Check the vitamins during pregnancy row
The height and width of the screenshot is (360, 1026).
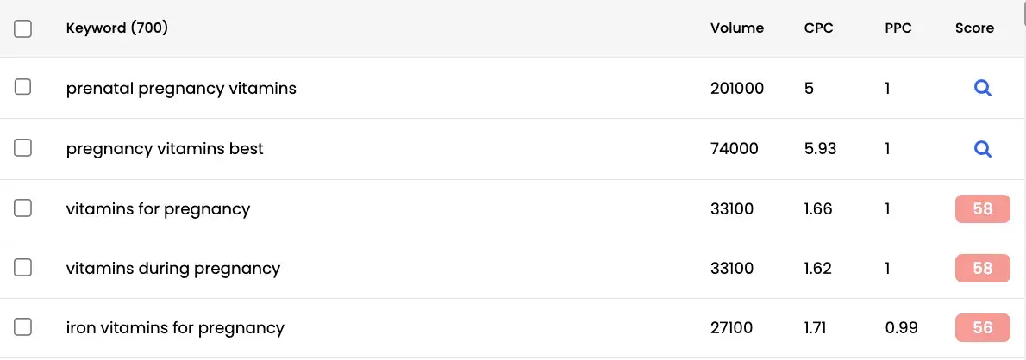click(x=23, y=268)
